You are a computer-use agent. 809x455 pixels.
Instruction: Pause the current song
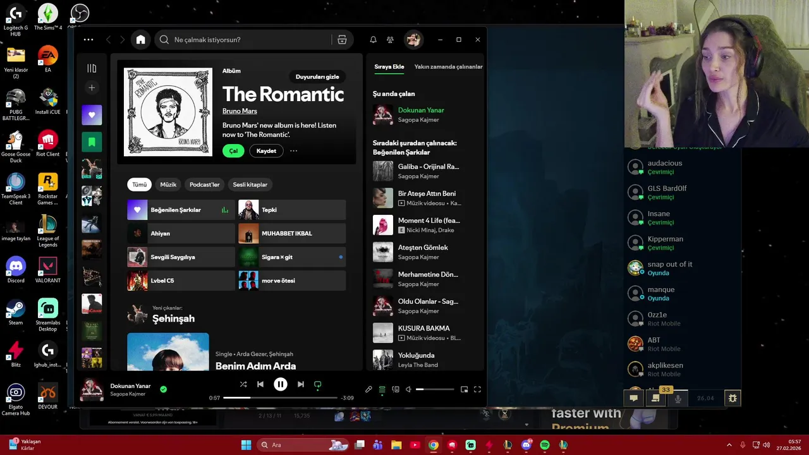[281, 384]
